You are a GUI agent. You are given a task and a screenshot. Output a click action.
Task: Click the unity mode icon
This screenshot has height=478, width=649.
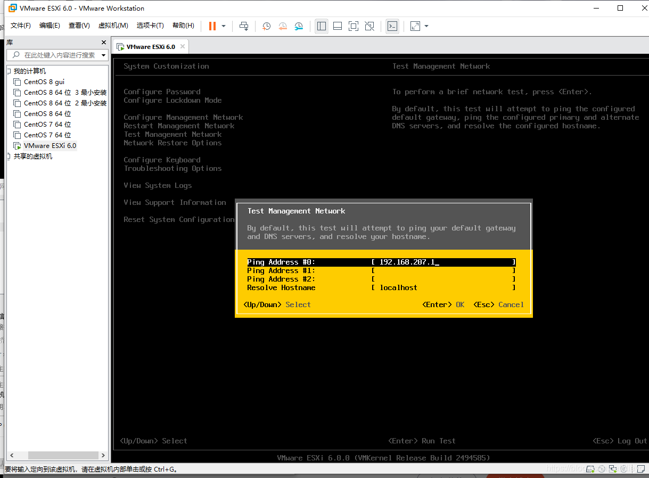click(x=369, y=26)
